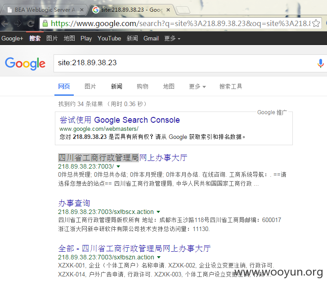The width and height of the screenshot is (327, 285).
Task: Open Play in the black bar
Action: tap(86, 38)
